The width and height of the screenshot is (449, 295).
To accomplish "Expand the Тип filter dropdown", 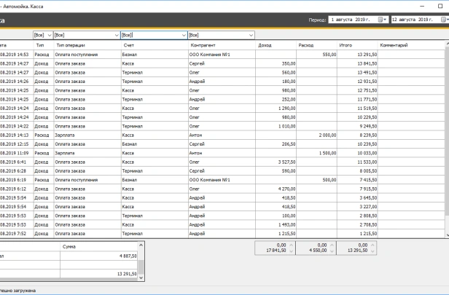I will pos(49,34).
